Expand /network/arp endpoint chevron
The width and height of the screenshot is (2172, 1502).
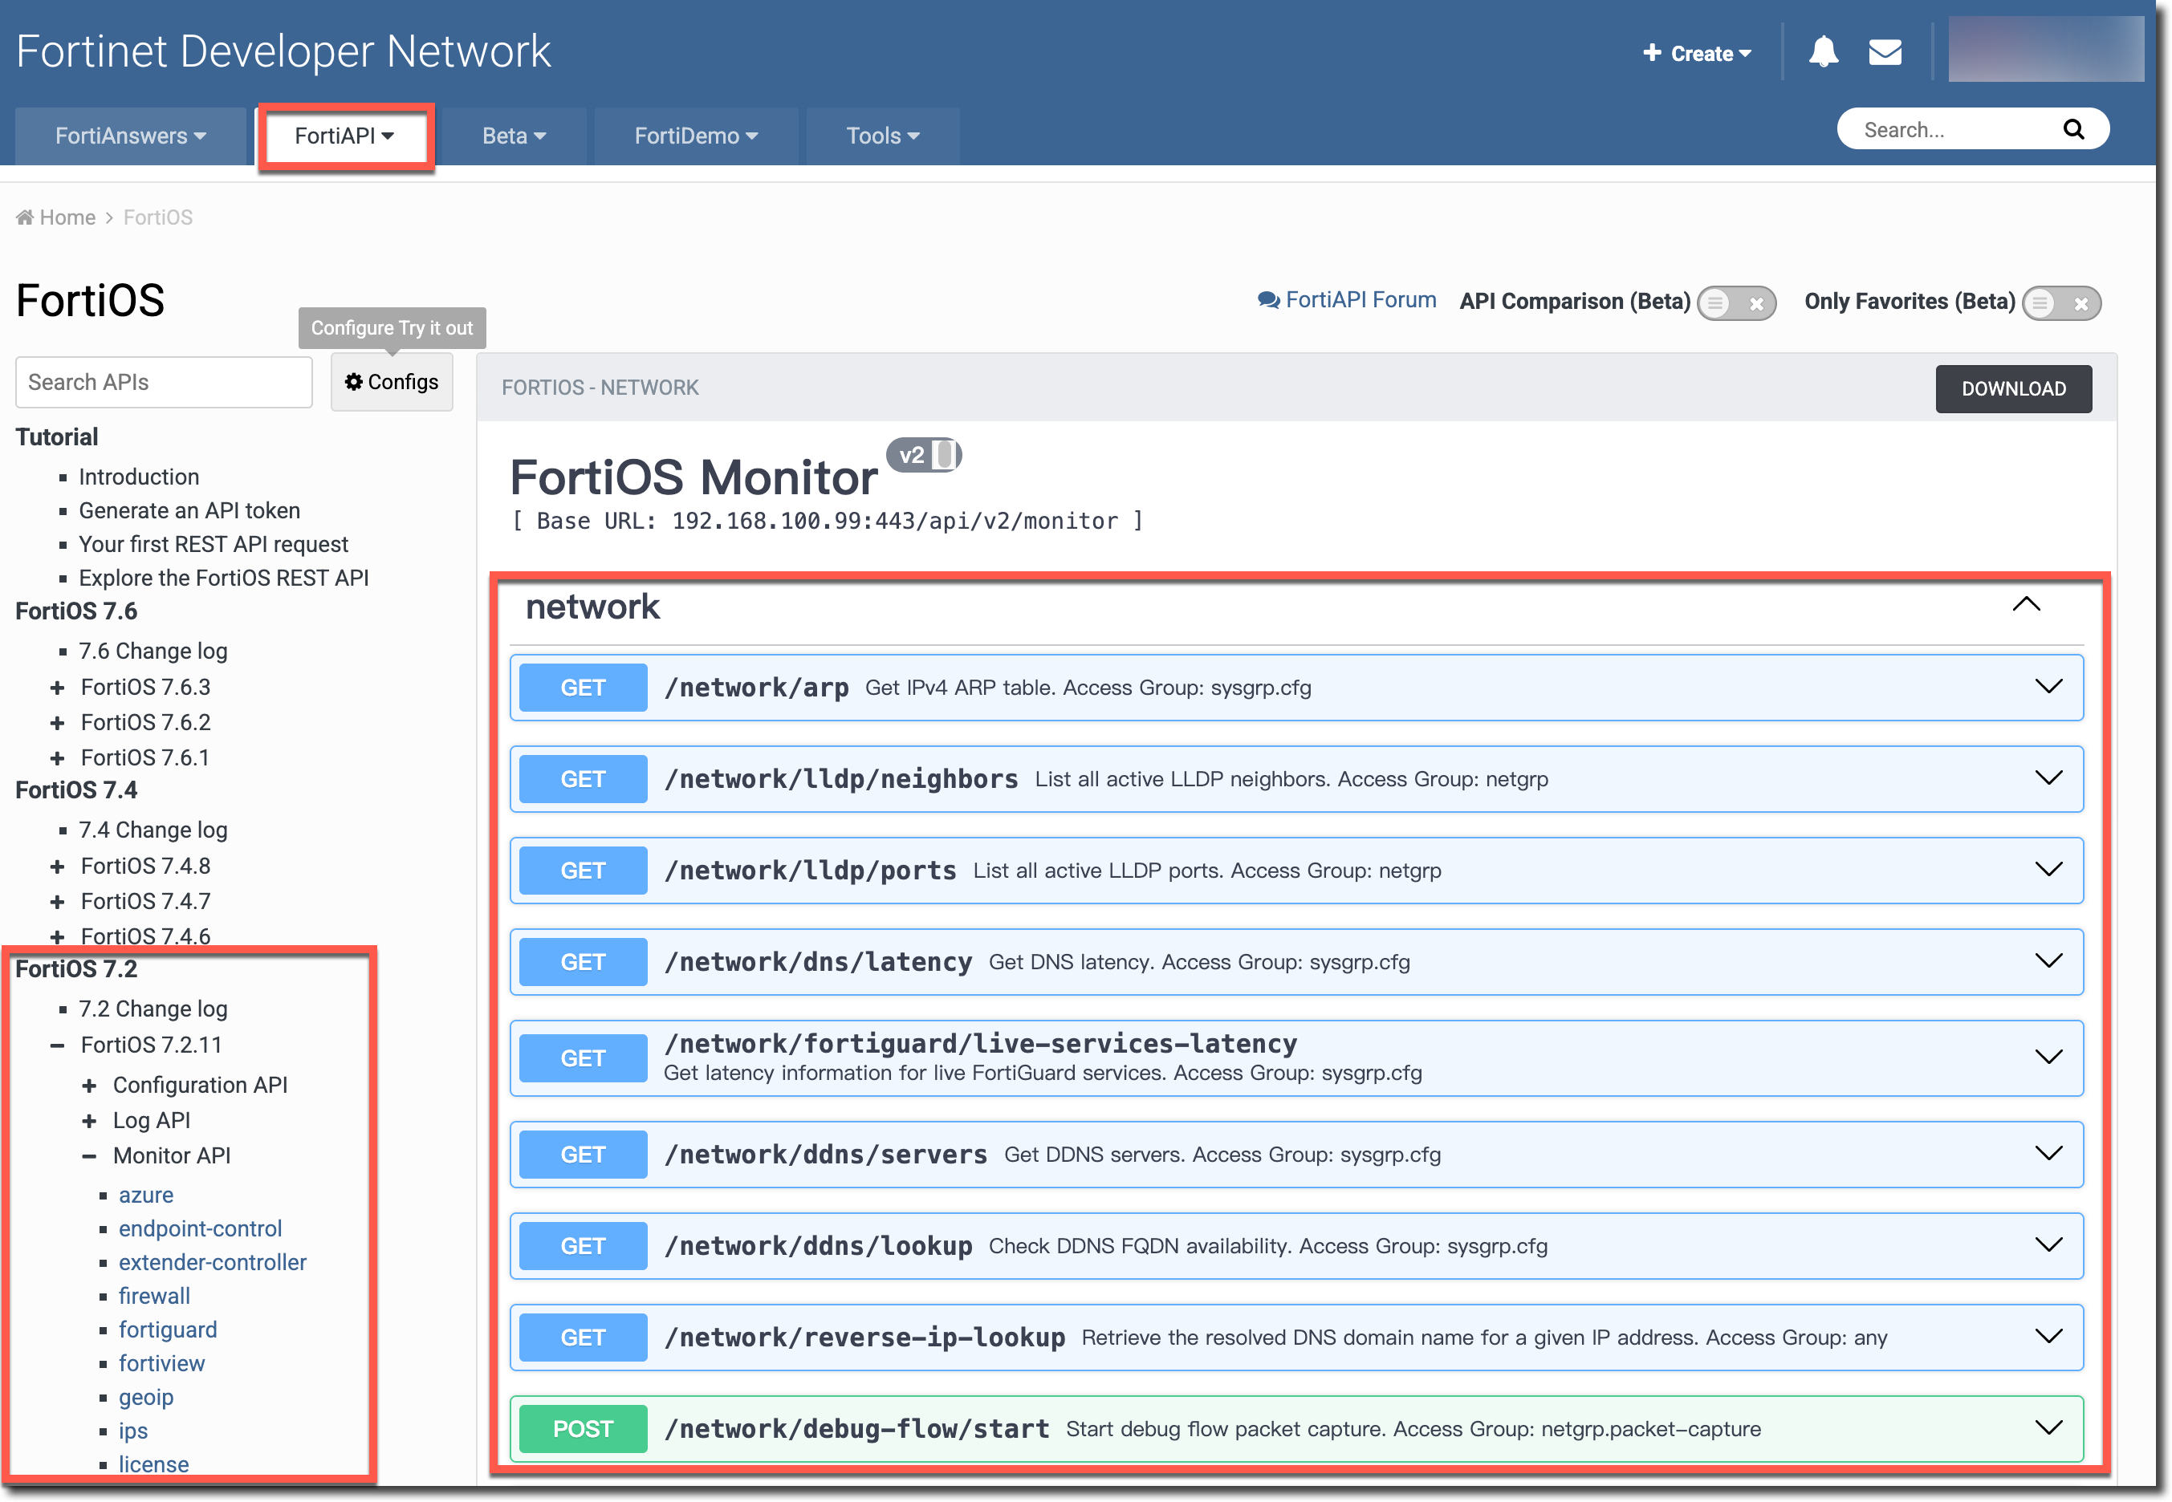(2048, 687)
